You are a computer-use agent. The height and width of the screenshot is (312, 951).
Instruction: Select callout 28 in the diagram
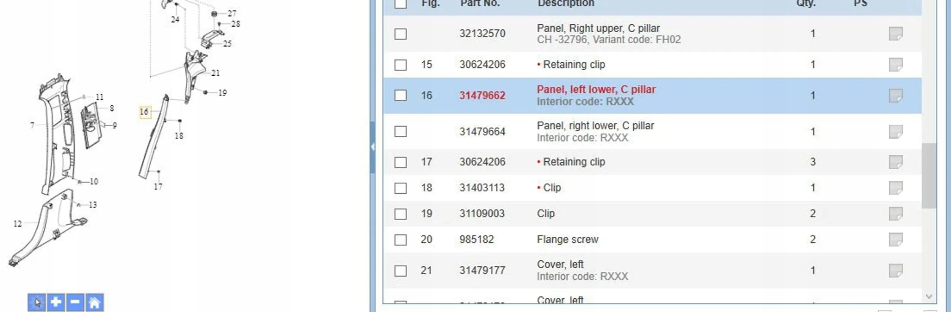(x=236, y=24)
